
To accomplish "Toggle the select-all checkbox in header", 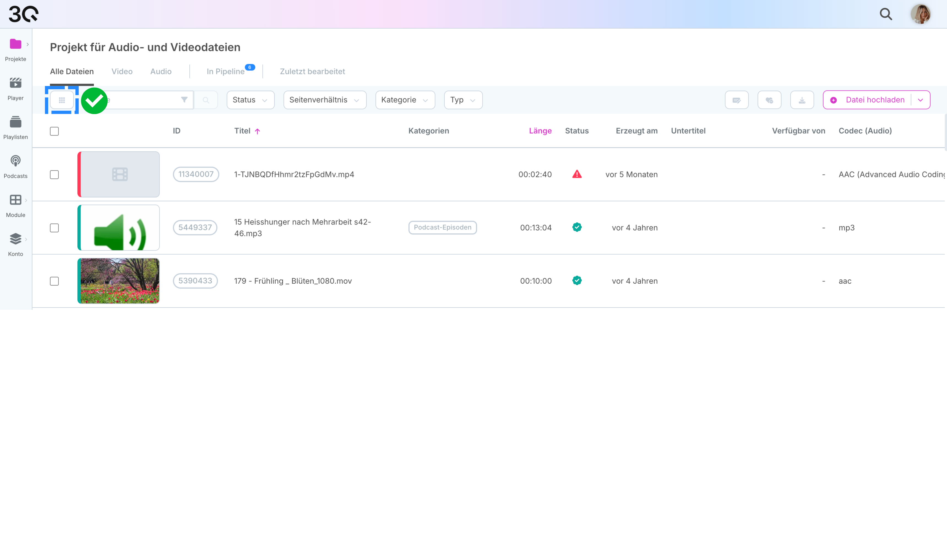I will (x=55, y=131).
